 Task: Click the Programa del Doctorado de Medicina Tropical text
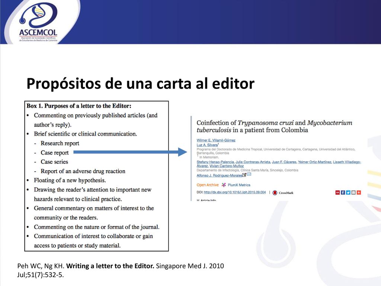tap(276, 151)
